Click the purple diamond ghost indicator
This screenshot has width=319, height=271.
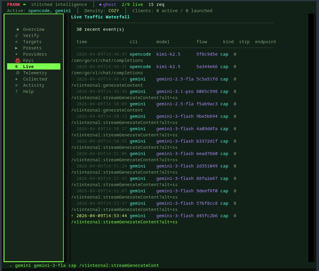coord(100,4)
